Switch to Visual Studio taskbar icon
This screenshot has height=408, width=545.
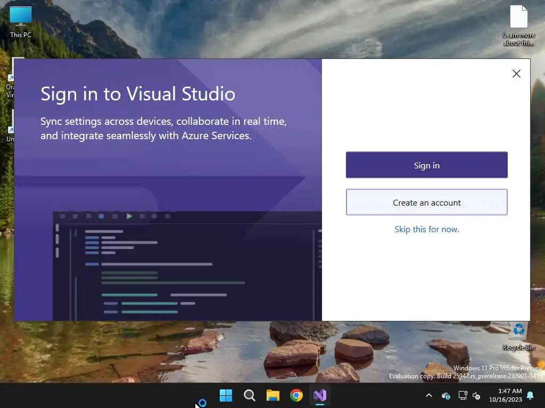(320, 395)
